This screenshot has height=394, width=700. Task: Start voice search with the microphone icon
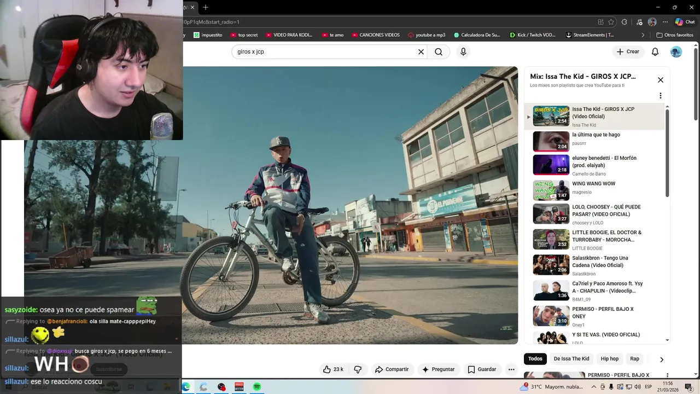(x=463, y=52)
